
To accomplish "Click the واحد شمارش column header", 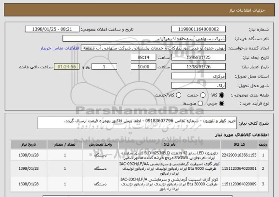I will [x=100, y=145].
